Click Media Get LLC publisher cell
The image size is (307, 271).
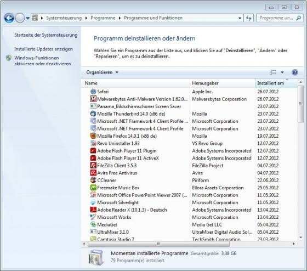pos(207,224)
